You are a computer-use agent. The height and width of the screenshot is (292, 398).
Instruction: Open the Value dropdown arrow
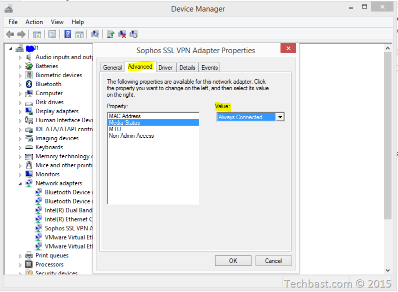click(280, 117)
